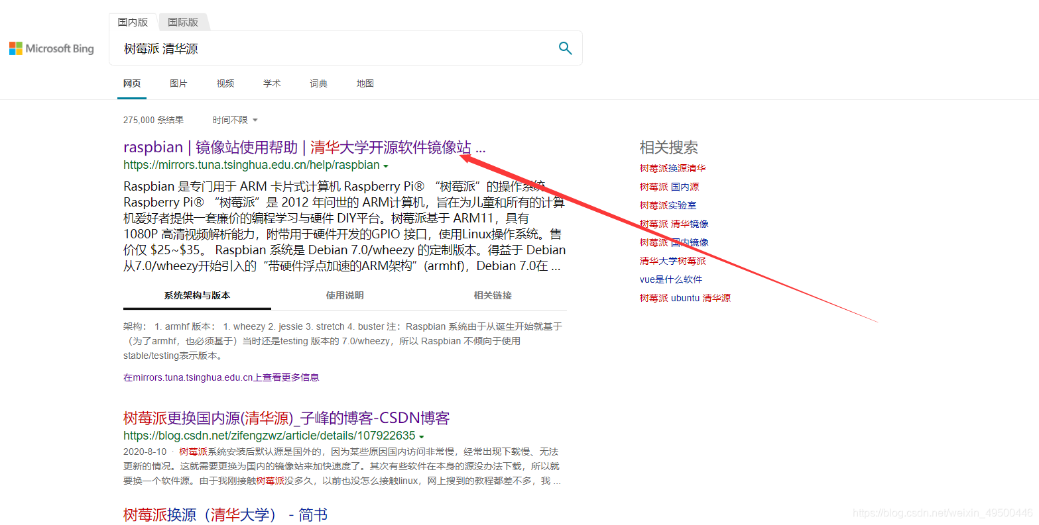Click related search 树莓派 国内镜像
Viewport: 1039px width, 525px height.
click(674, 242)
